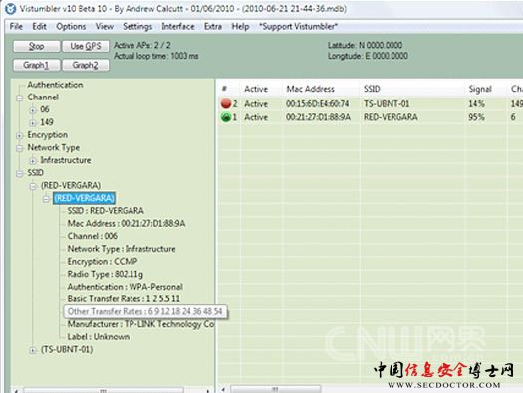Screen dimensions: 523x393
Task: Sort by the # column header
Action: pyautogui.click(x=229, y=89)
